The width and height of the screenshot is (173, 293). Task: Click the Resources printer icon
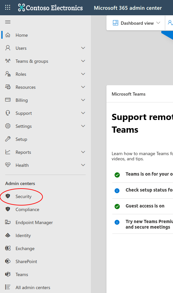[x=8, y=87]
